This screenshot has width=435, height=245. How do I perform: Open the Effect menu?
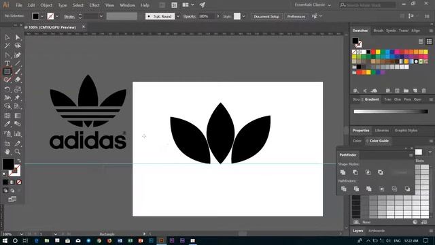point(94,5)
